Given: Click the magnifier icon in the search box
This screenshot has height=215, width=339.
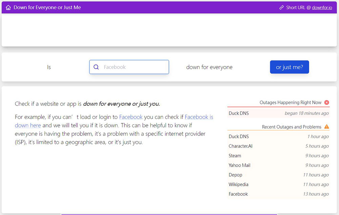Looking at the screenshot, I should point(96,67).
